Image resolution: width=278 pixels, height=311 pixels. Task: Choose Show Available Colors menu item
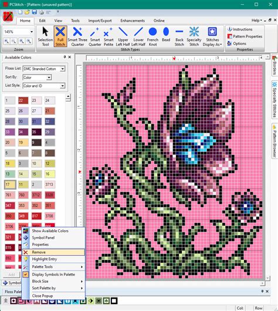coord(53,231)
